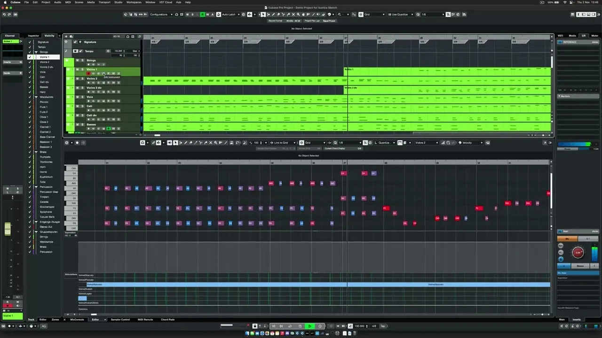602x338 pixels.
Task: Open the Link to Grid dropdown in key editor
Action: click(x=283, y=143)
